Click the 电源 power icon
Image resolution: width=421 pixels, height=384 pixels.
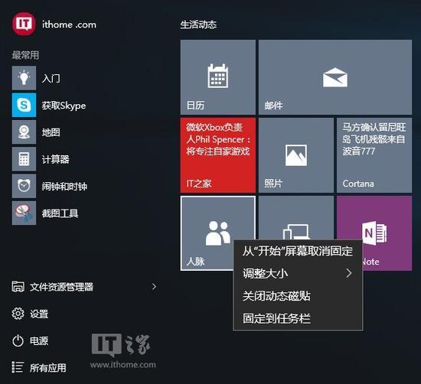(x=18, y=341)
